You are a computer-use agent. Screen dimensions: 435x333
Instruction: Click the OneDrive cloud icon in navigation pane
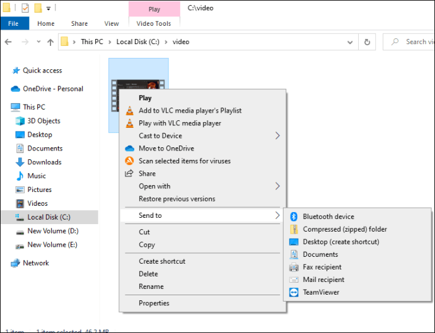pos(16,89)
